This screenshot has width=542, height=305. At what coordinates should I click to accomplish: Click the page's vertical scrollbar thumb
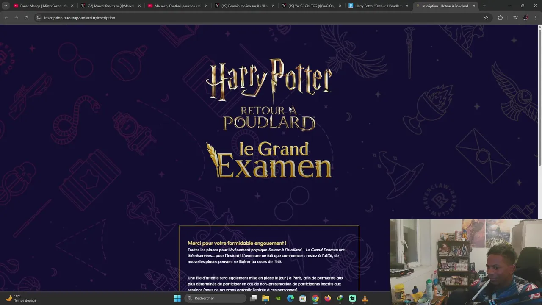(x=539, y=97)
